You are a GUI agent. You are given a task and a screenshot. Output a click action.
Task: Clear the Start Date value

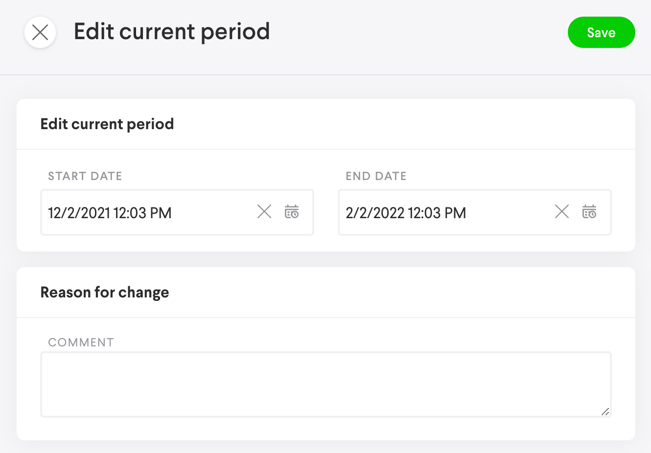(264, 212)
